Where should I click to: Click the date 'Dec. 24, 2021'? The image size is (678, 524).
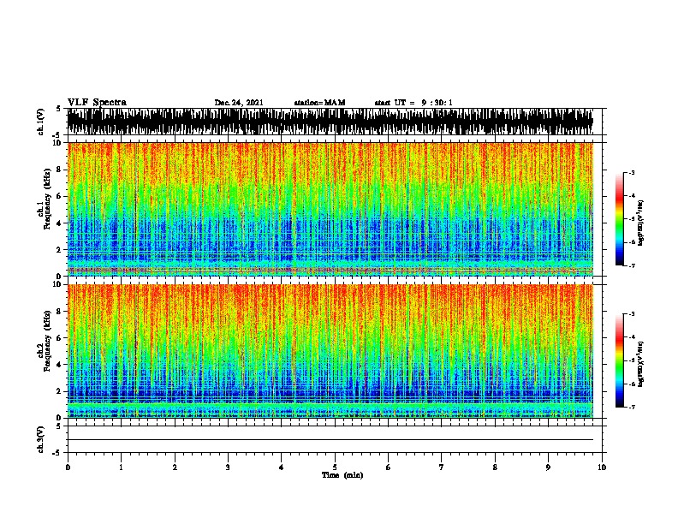click(239, 103)
